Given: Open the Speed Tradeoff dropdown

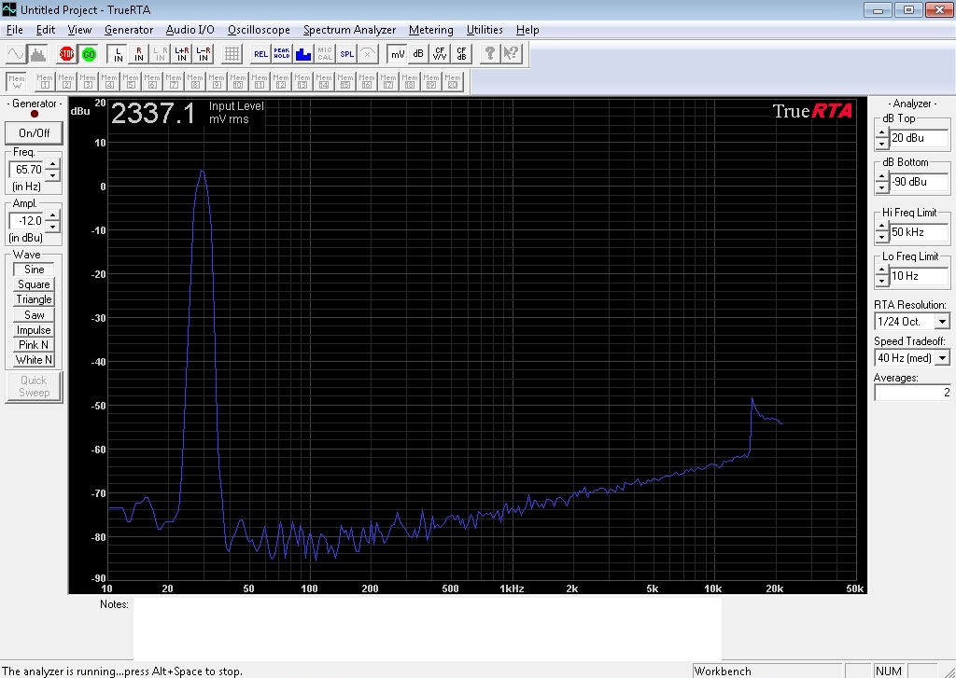Looking at the screenshot, I should 942,358.
